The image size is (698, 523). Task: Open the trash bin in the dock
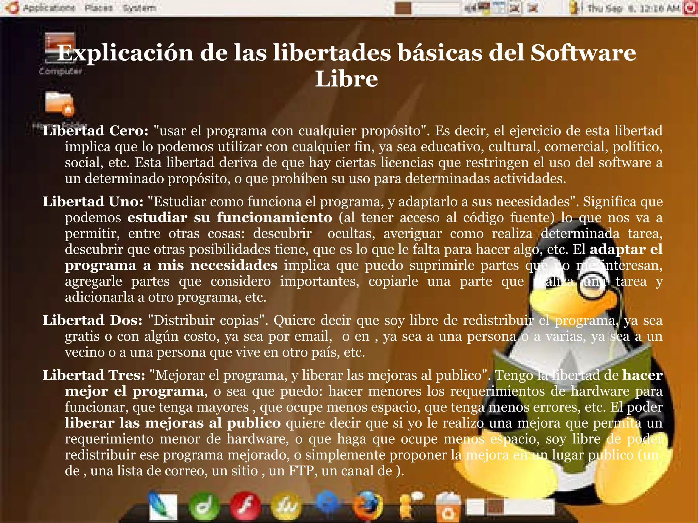448,507
